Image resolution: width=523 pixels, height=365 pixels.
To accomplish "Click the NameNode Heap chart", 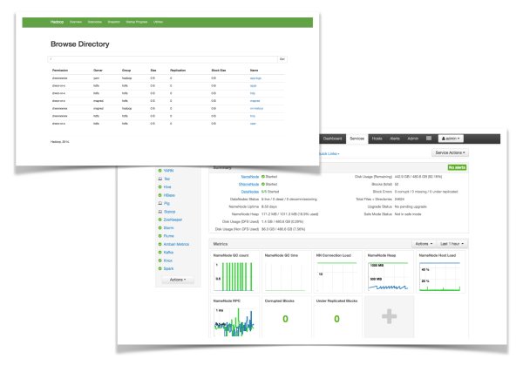I will pyautogui.click(x=389, y=272).
